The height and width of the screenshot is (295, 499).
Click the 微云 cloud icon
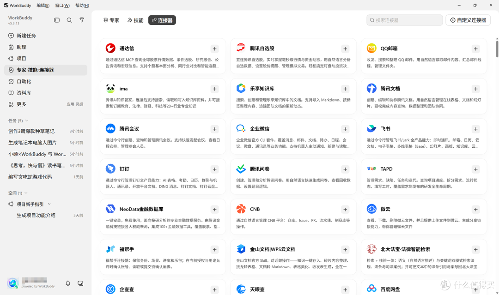click(371, 209)
